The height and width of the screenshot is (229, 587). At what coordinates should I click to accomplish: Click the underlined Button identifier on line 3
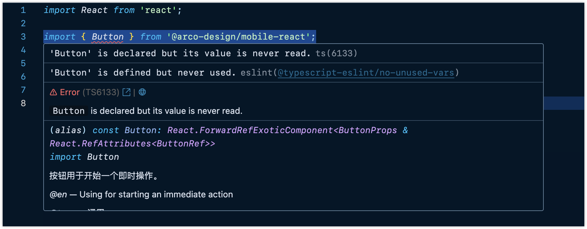[107, 37]
